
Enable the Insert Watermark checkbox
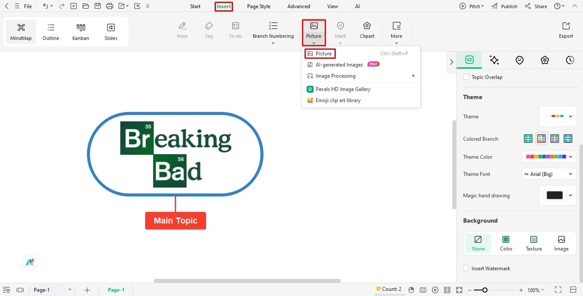466,269
